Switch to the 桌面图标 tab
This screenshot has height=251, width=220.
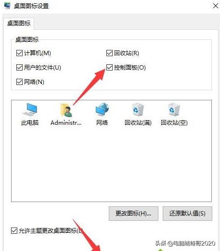(x=19, y=24)
